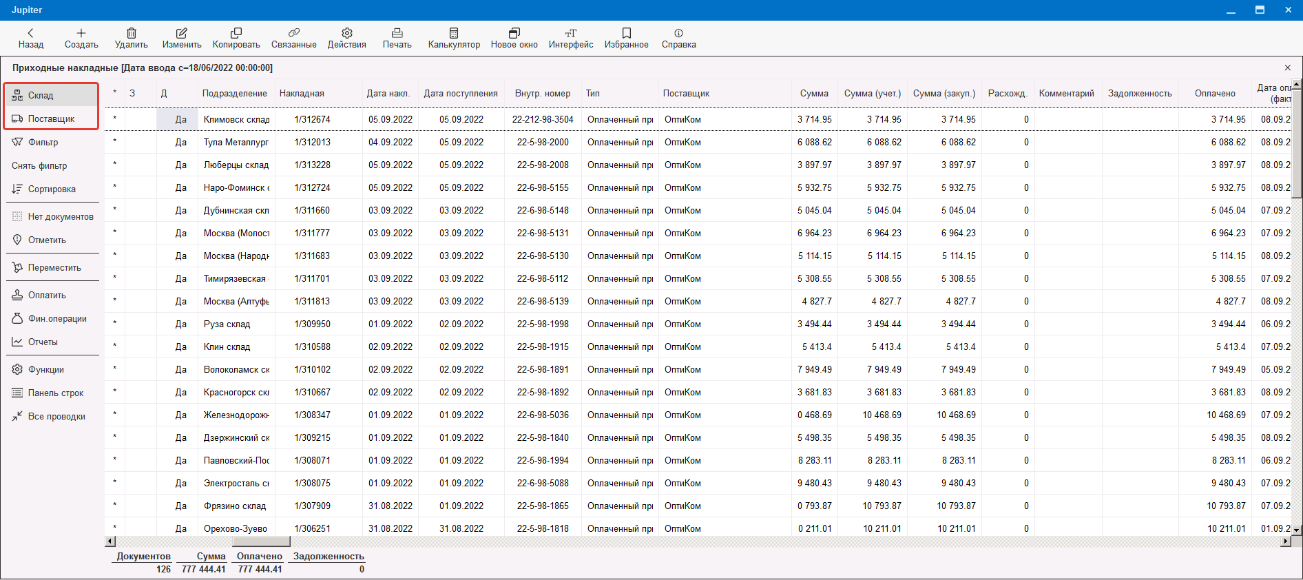
Task: Open Связанные linked documents
Action: click(x=294, y=38)
